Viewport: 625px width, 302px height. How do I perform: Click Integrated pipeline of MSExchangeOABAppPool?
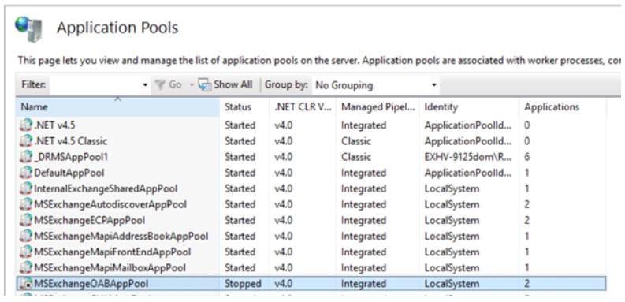pyautogui.click(x=363, y=284)
